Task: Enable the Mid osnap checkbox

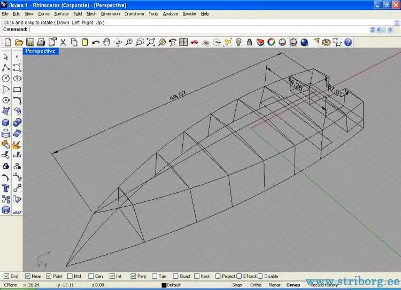Action: [70, 276]
